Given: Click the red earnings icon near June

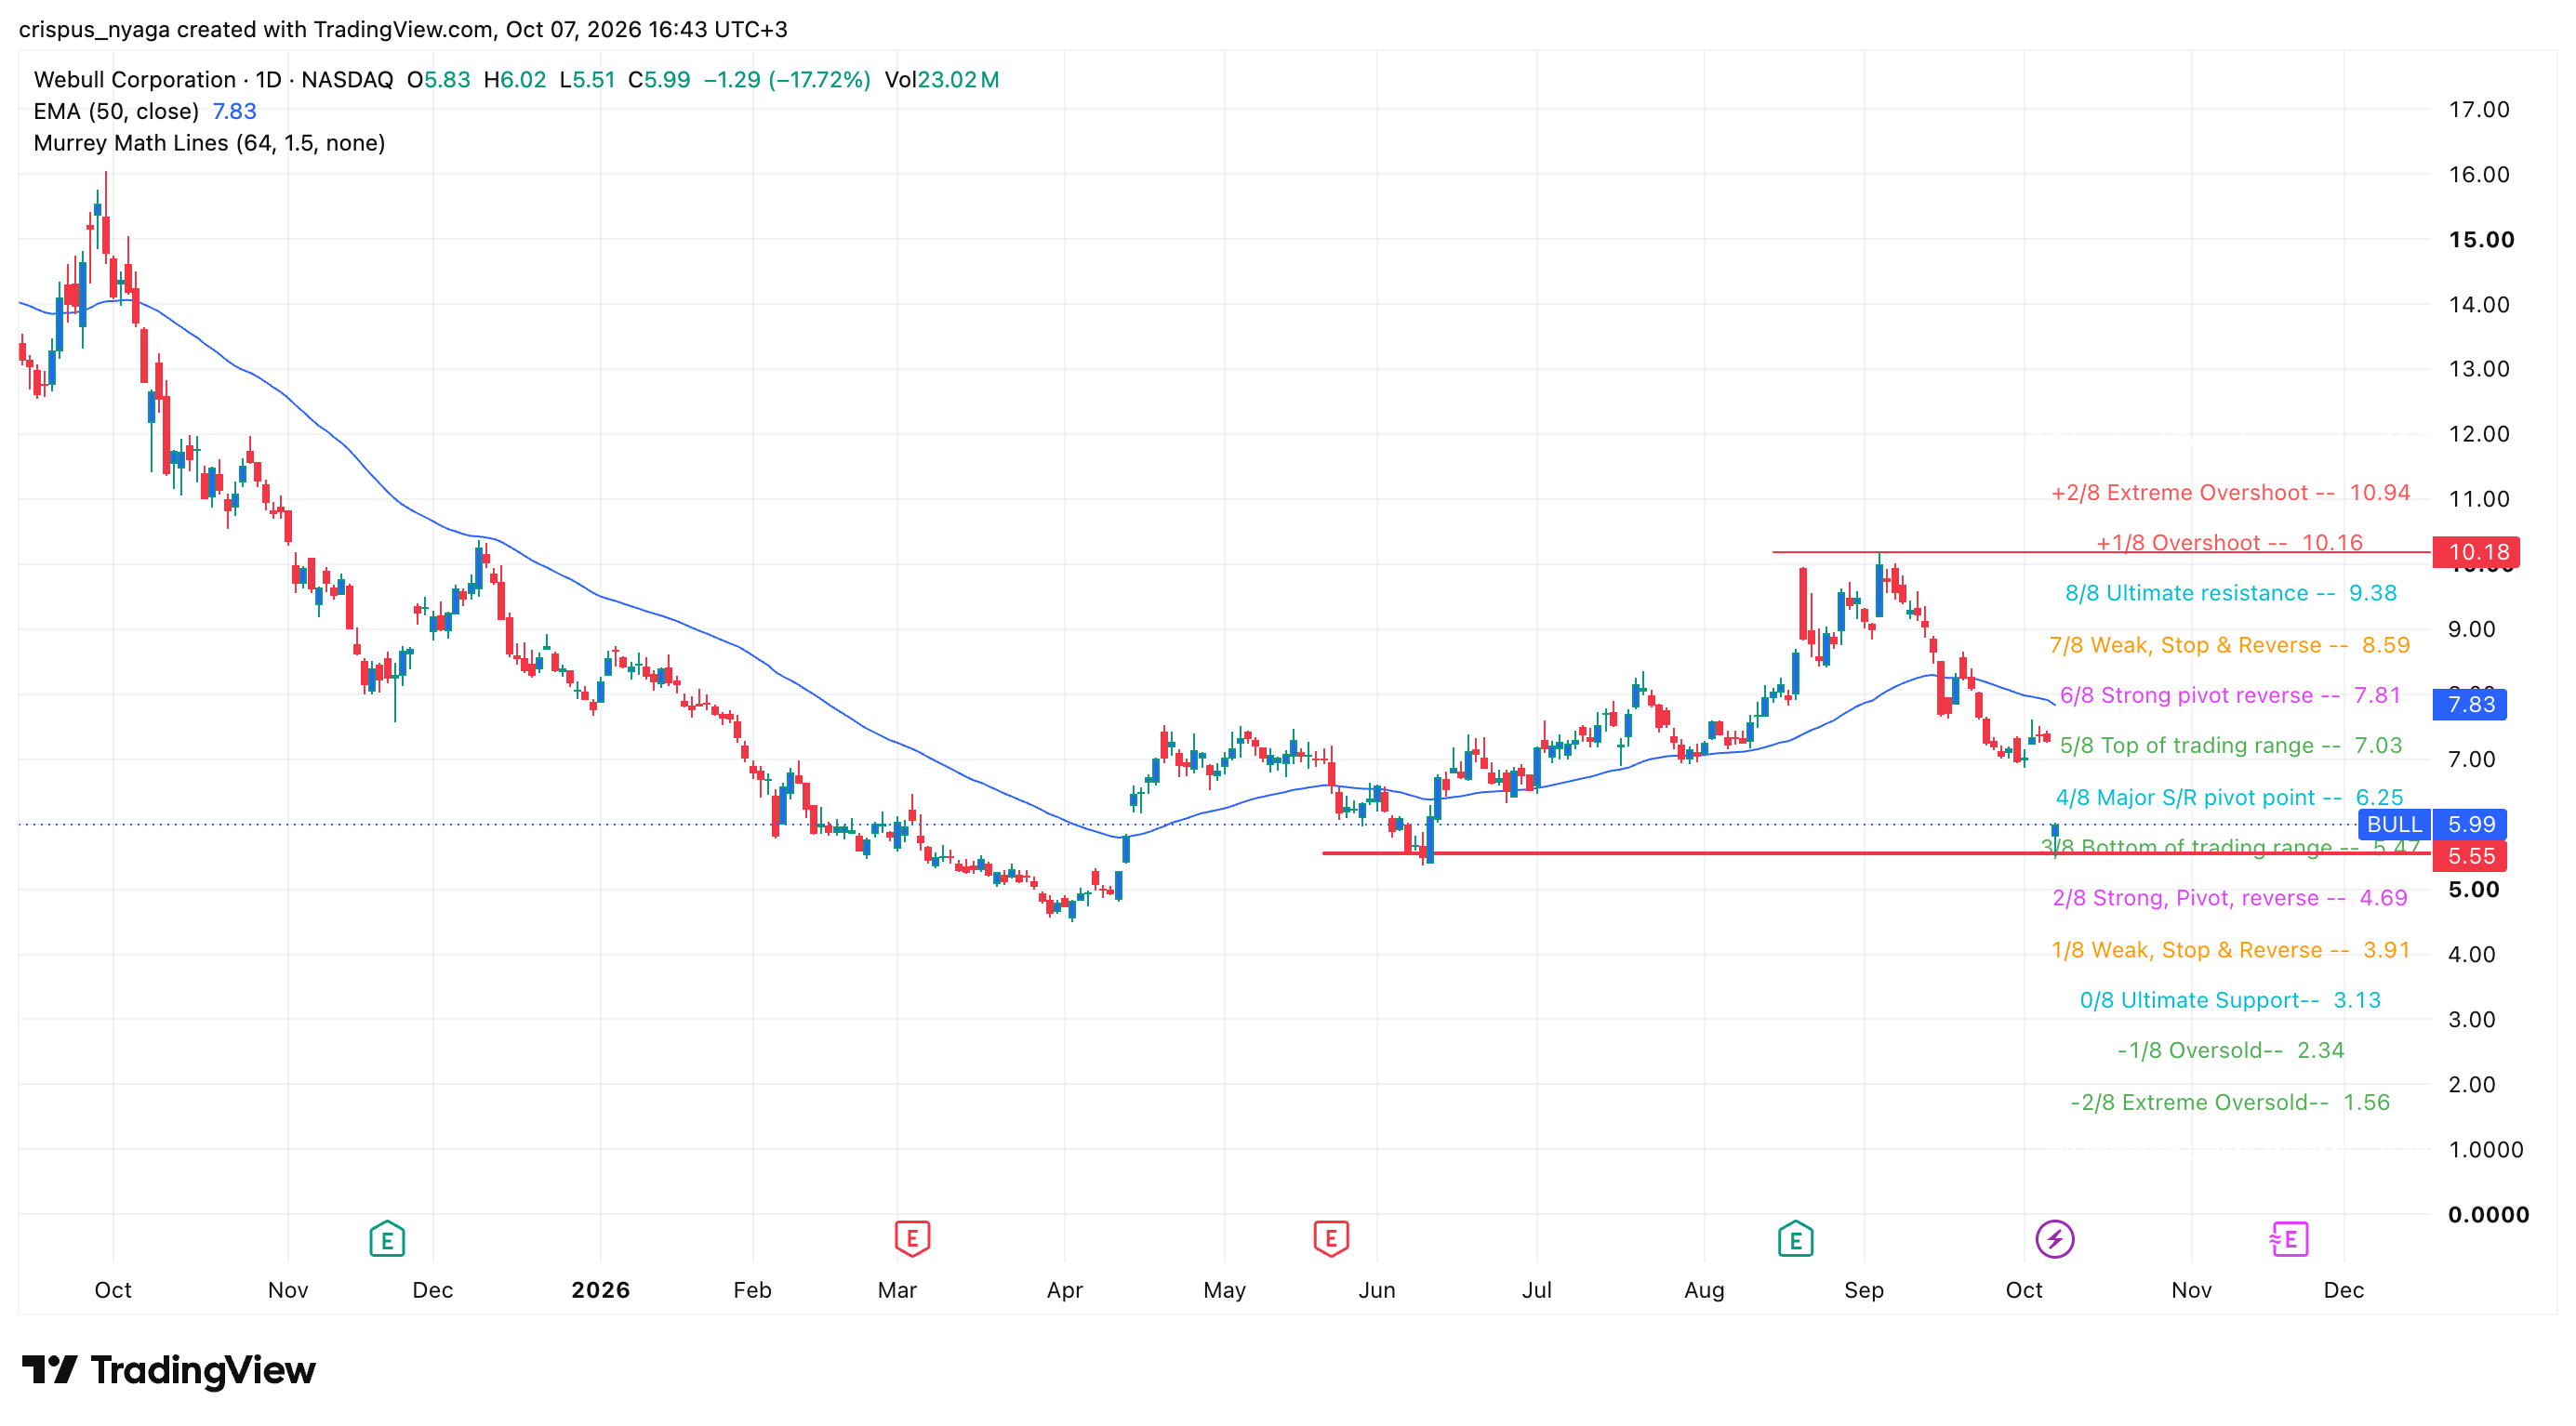Looking at the screenshot, I should [1331, 1239].
